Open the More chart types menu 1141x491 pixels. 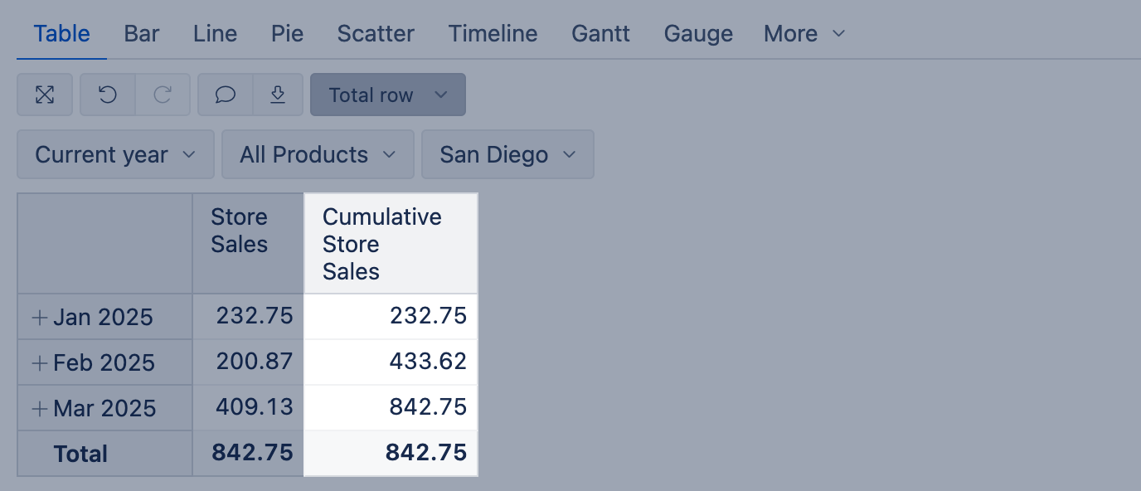[x=804, y=34]
